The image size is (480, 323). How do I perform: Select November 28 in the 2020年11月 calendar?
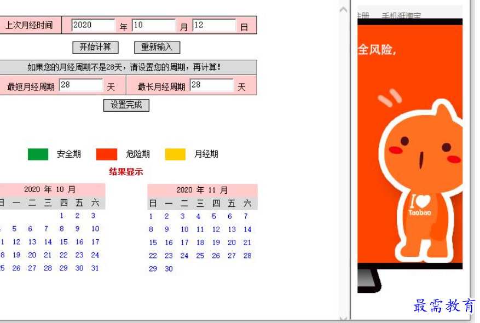(247, 256)
